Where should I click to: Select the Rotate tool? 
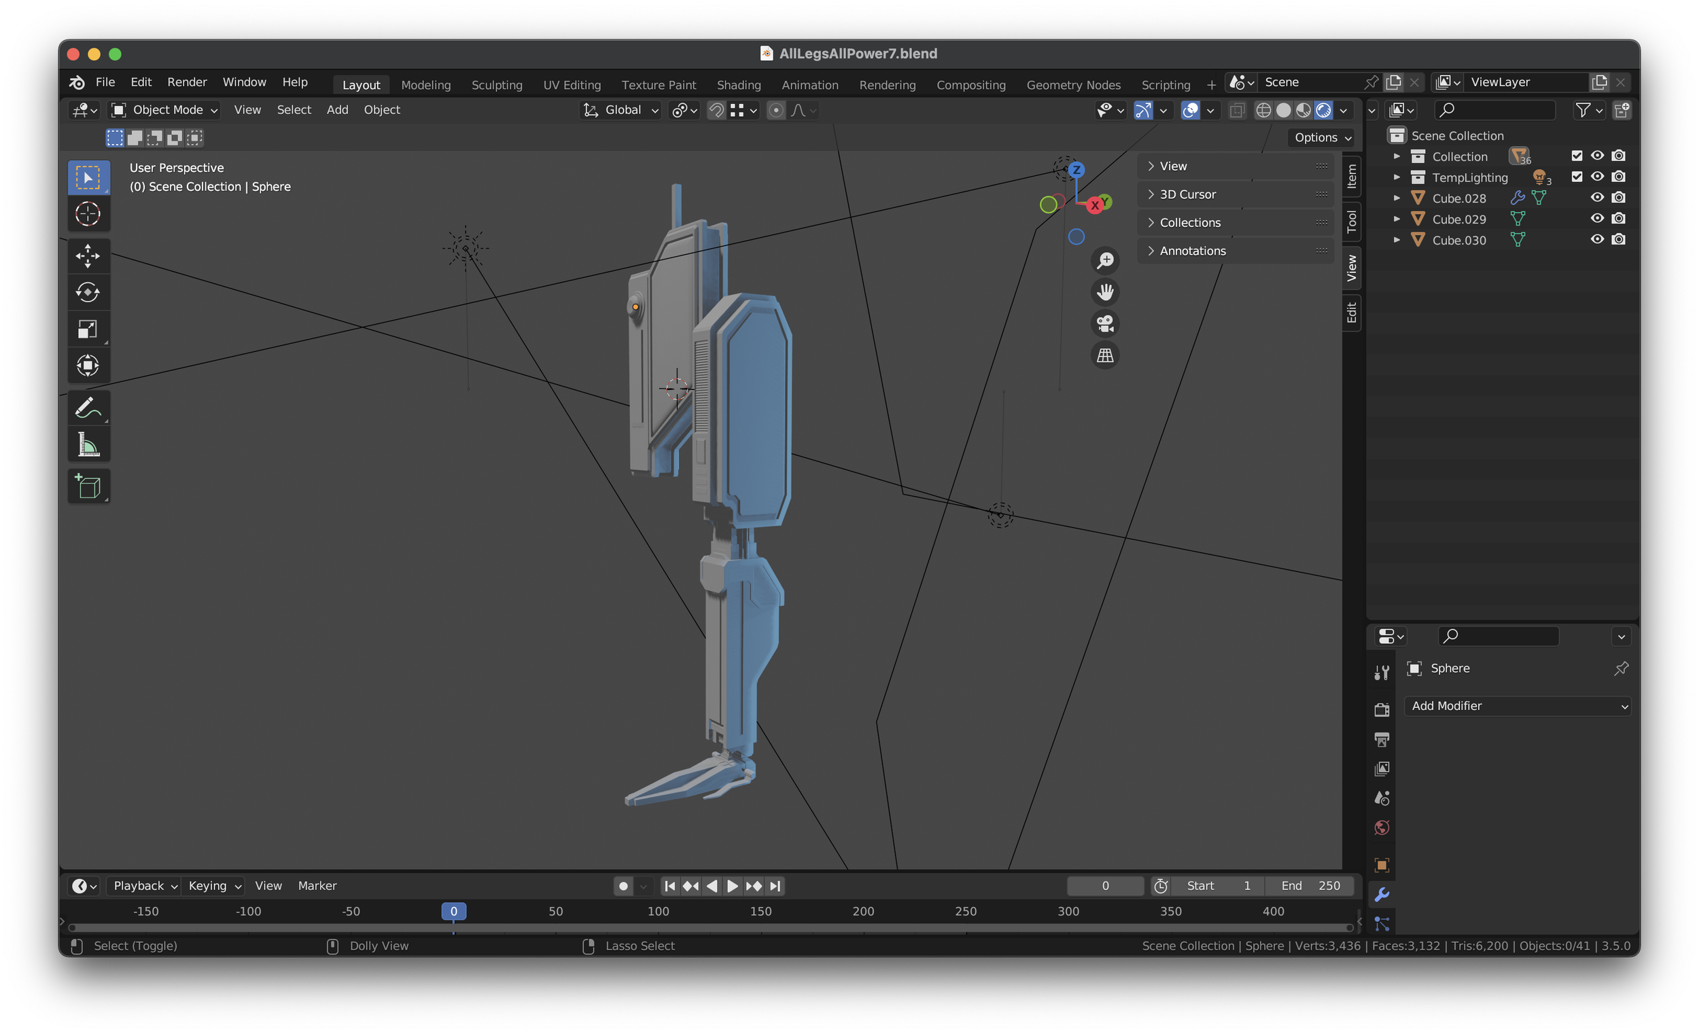pos(88,292)
